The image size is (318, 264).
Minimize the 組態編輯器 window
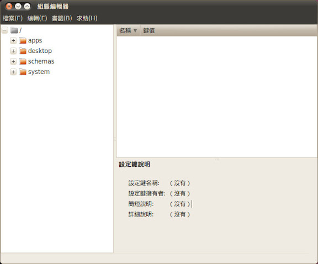[18, 7]
